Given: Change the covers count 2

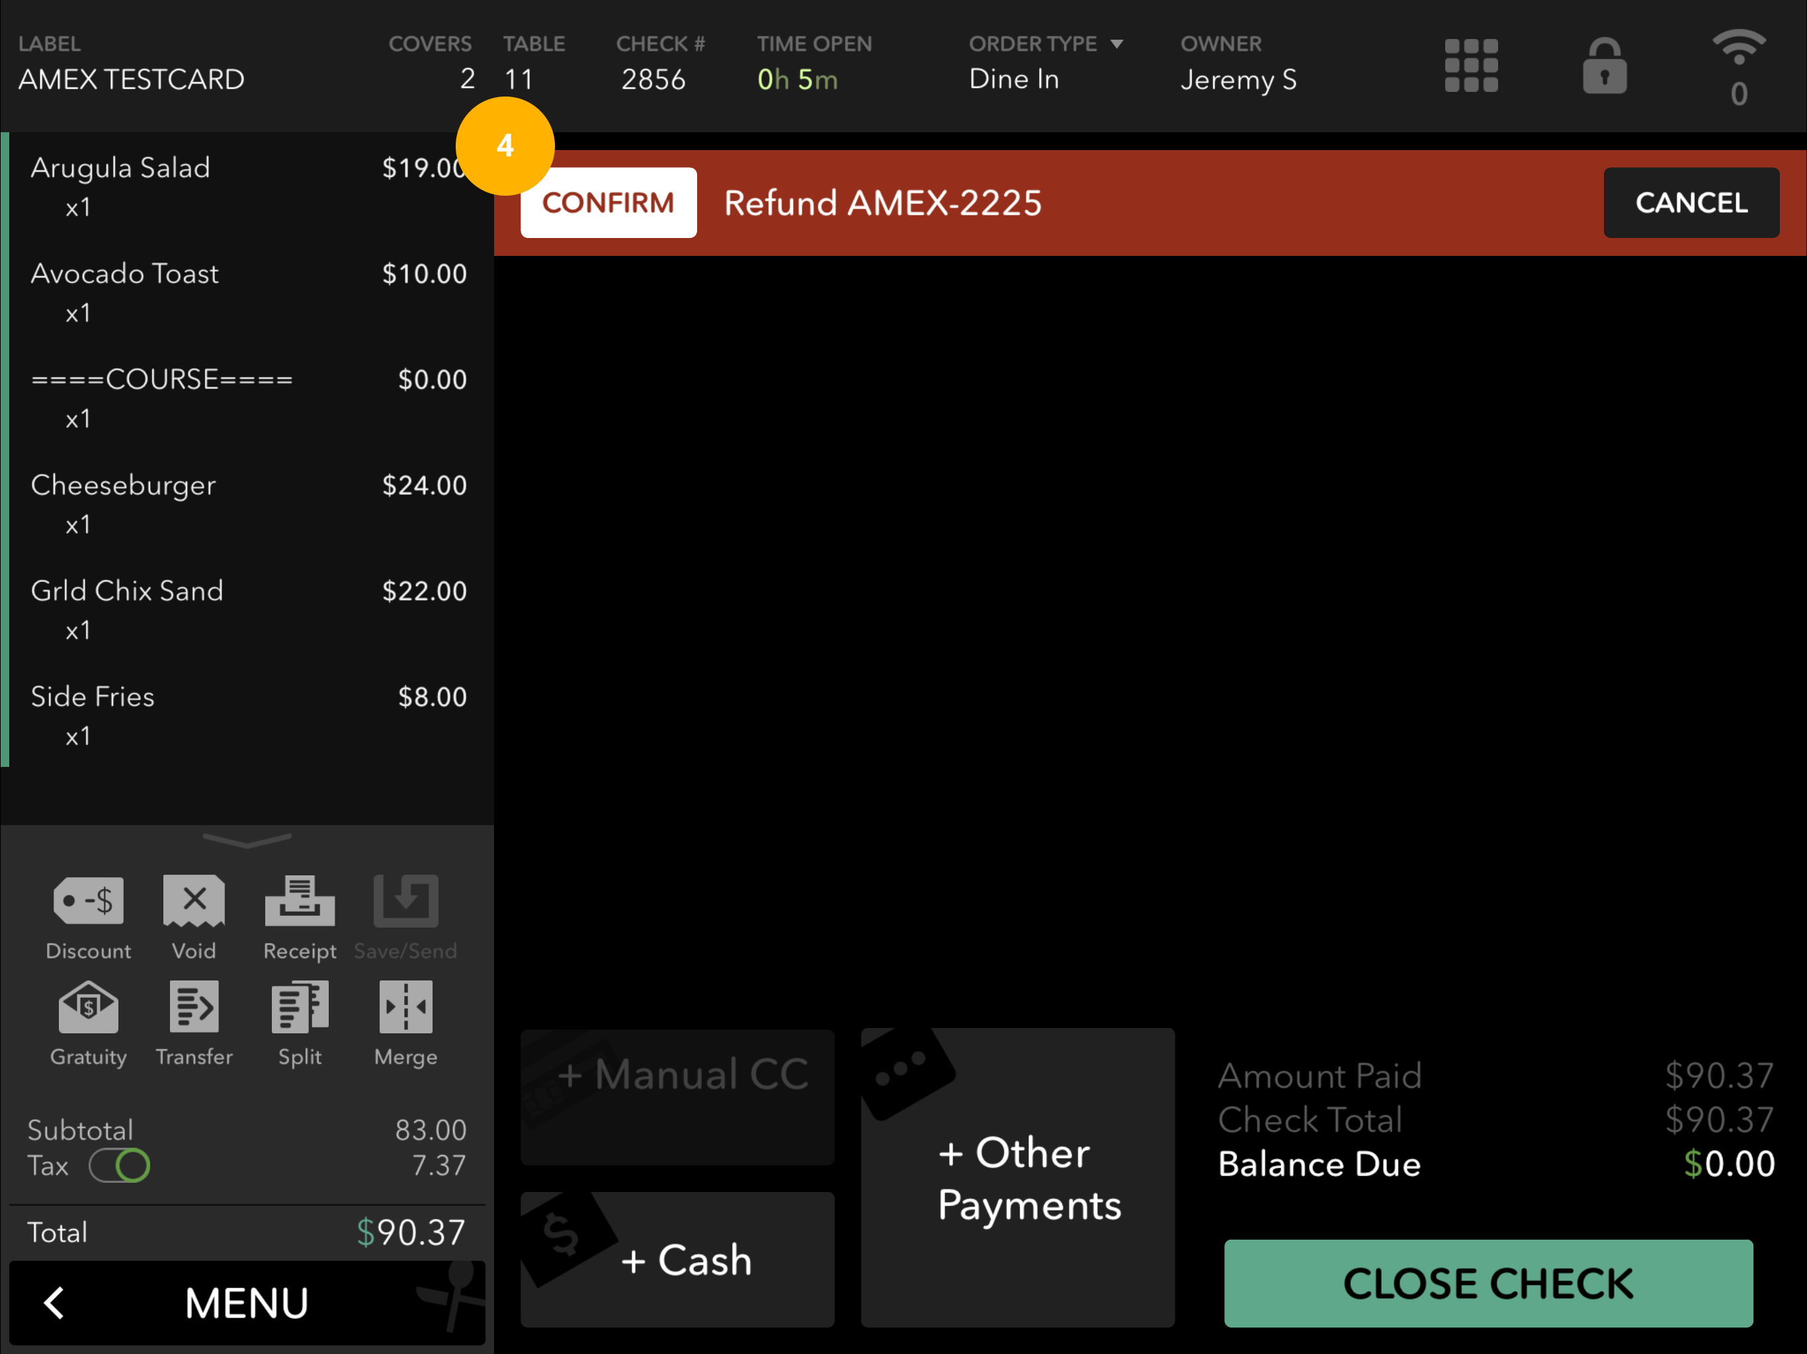Looking at the screenshot, I should pyautogui.click(x=467, y=79).
